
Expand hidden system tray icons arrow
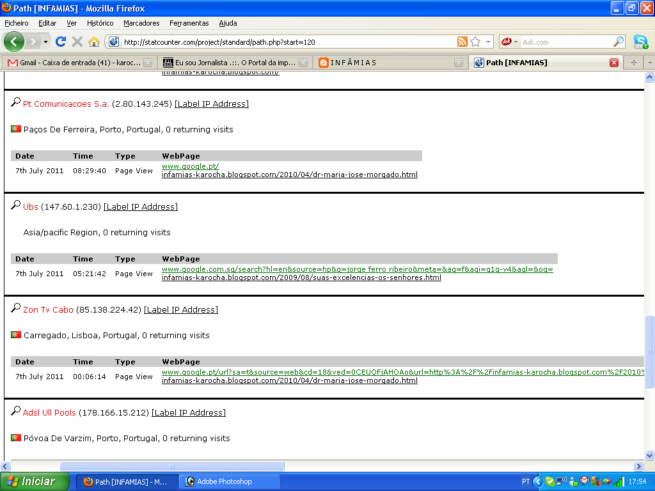coord(538,481)
